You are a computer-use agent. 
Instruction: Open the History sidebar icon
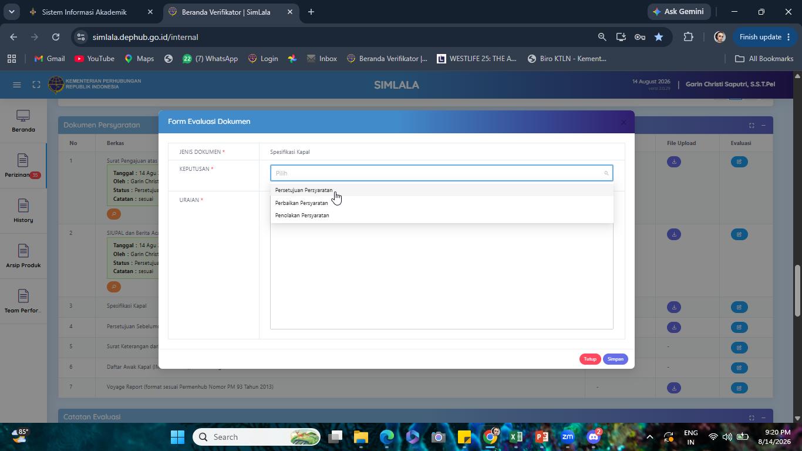[x=23, y=211]
